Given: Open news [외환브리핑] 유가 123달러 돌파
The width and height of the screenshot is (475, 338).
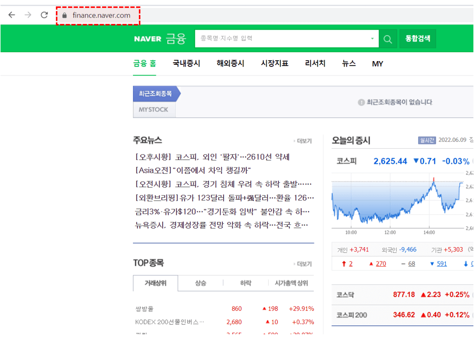Looking at the screenshot, I should tap(224, 198).
